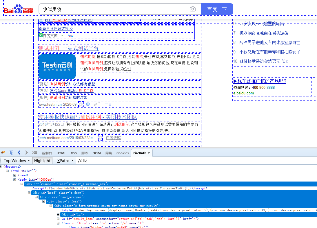Open the 查看更多同站结果>> link
317x228 pixels.
coord(56,28)
